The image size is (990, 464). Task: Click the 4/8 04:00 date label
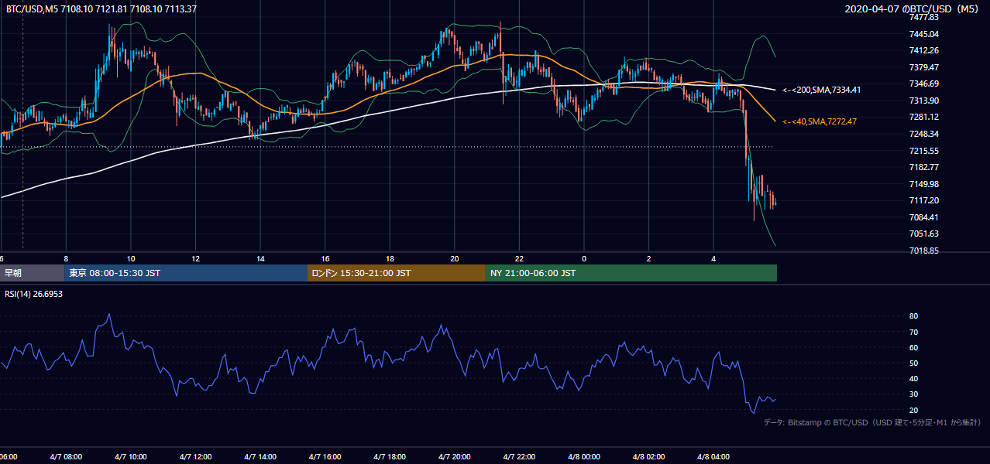click(714, 456)
